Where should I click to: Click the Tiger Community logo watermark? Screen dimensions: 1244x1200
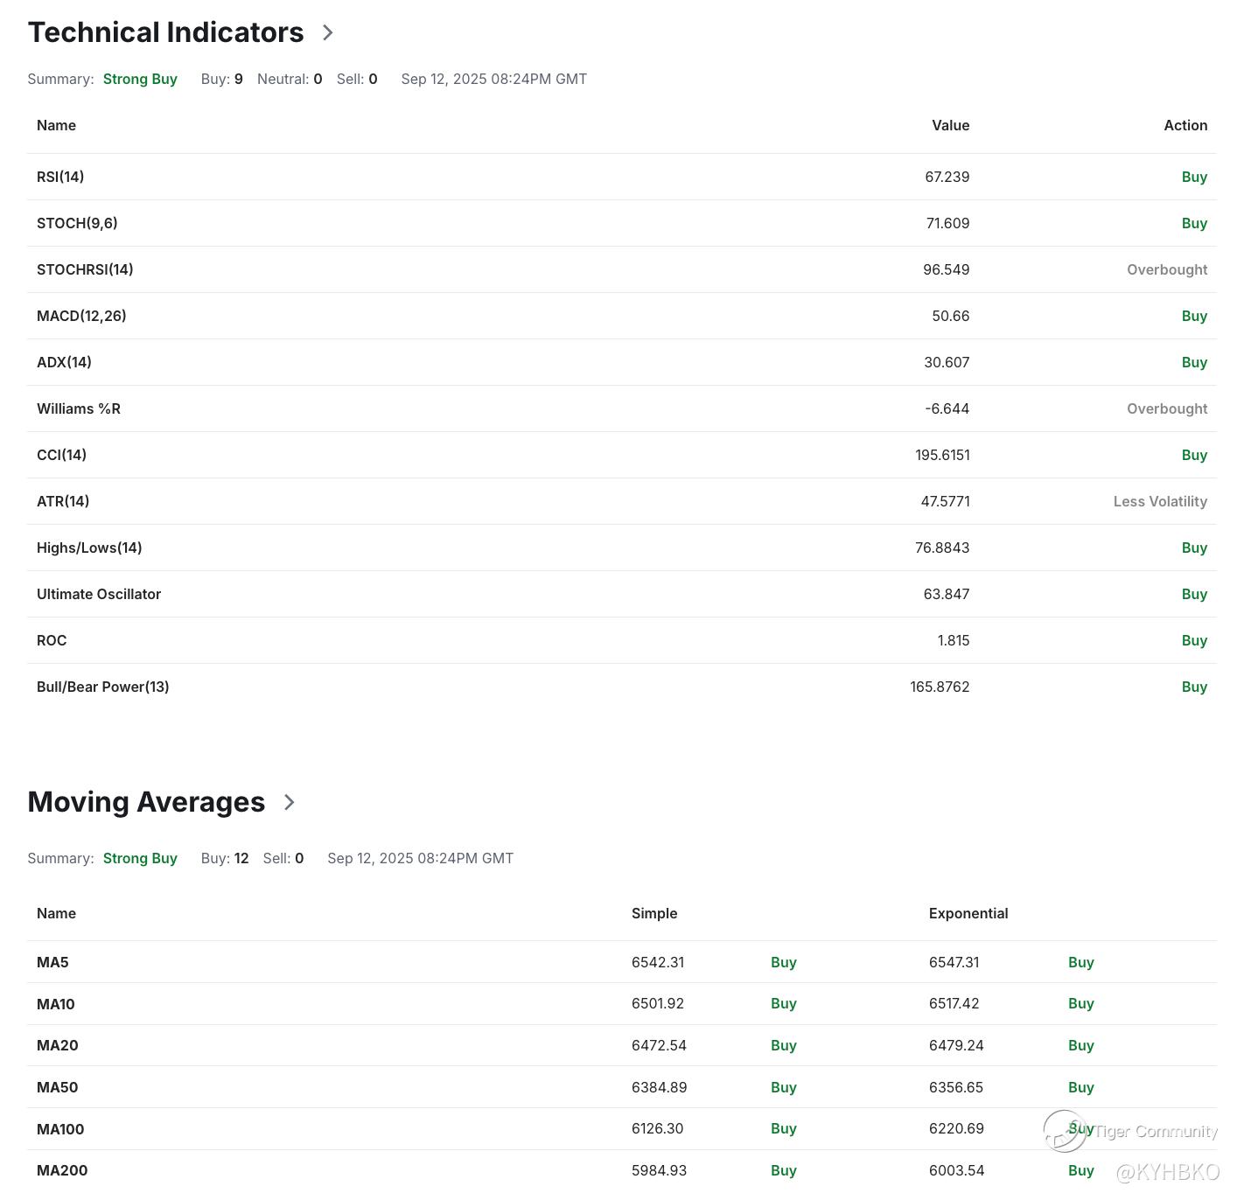click(1065, 1131)
